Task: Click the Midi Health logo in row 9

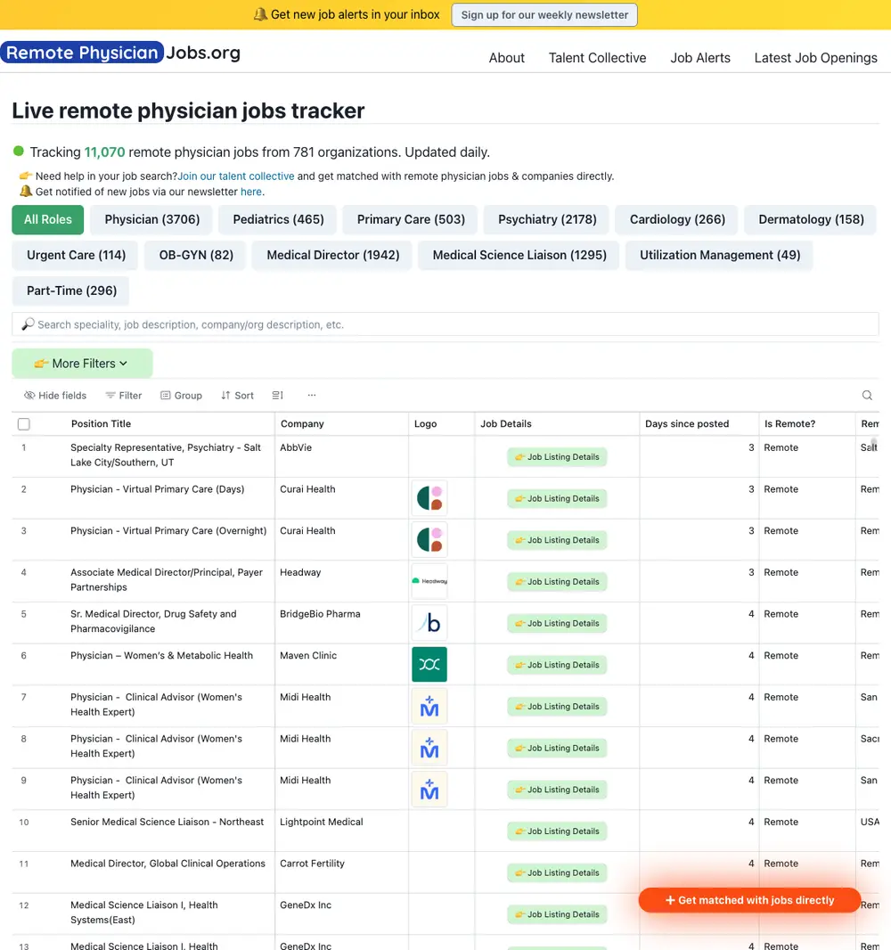Action: 429,790
